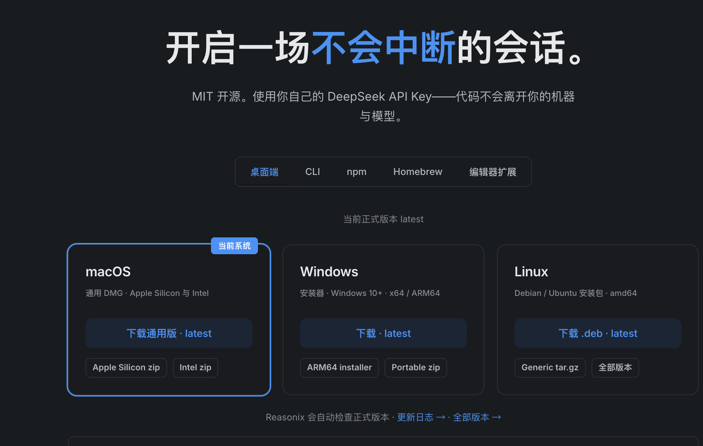The height and width of the screenshot is (446, 703).
Task: Open the 更新日志 link
Action: [421, 417]
